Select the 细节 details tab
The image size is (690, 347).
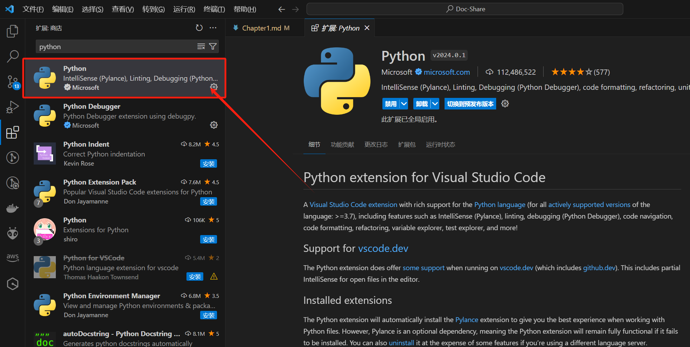click(x=314, y=145)
